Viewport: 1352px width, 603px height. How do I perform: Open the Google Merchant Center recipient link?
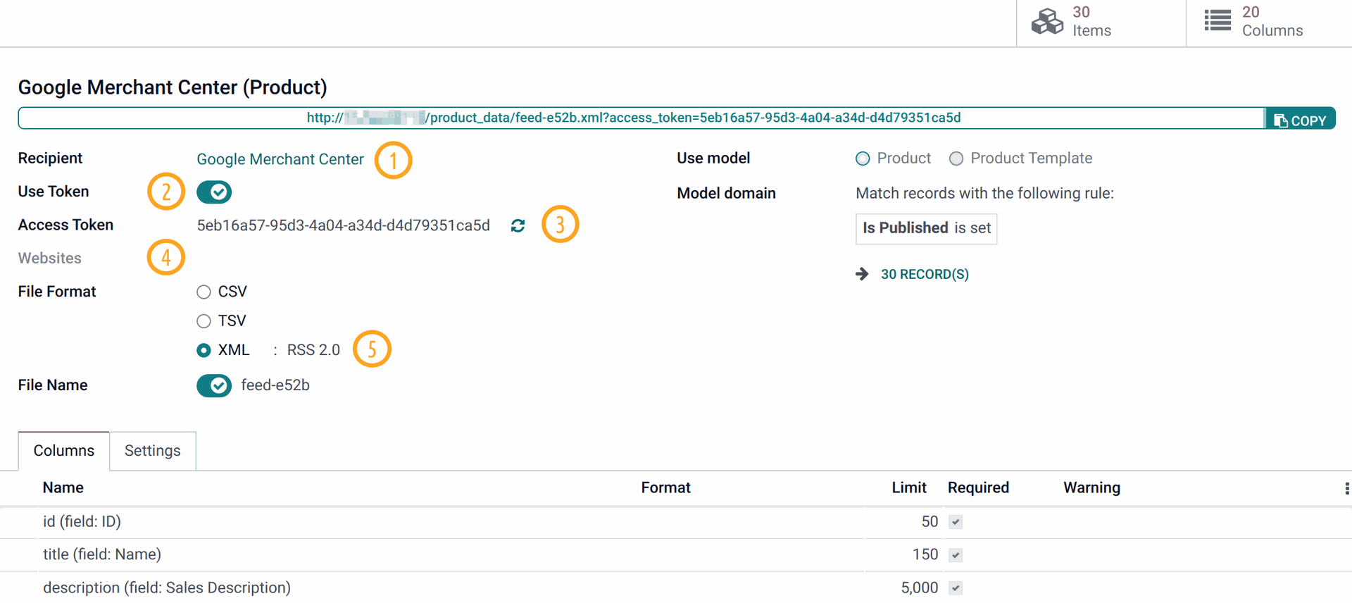[x=280, y=159]
